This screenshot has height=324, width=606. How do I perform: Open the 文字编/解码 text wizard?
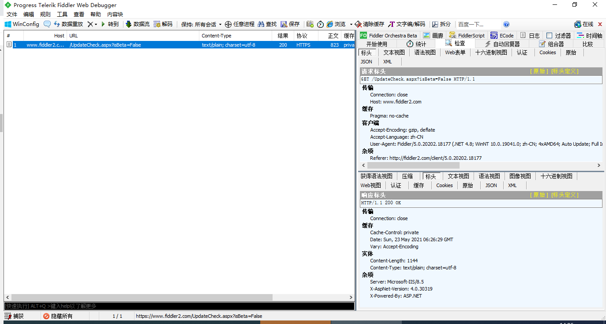pos(407,24)
